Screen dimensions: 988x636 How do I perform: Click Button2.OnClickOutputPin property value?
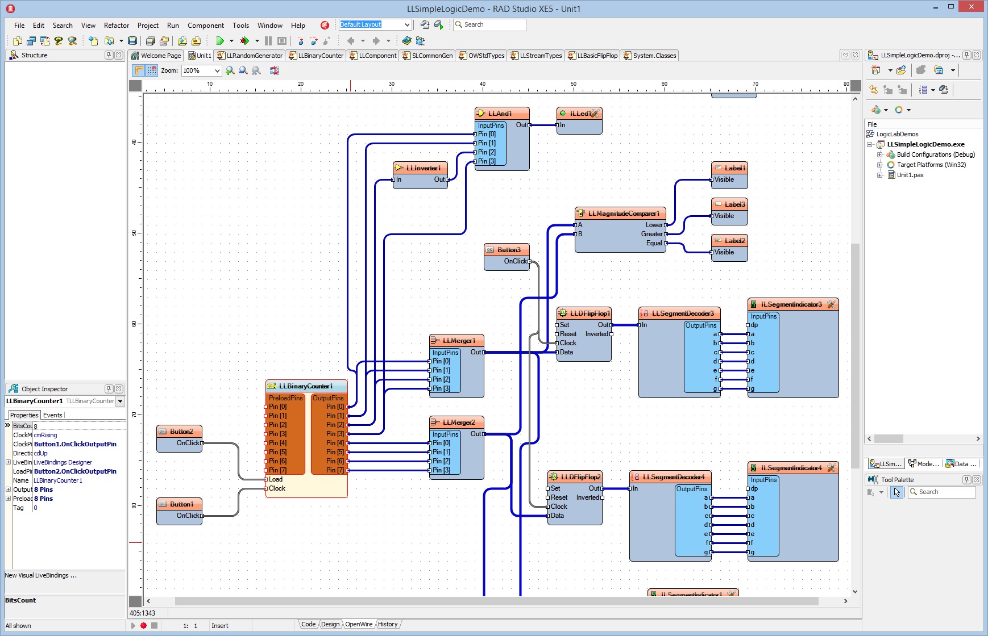pyautogui.click(x=75, y=471)
